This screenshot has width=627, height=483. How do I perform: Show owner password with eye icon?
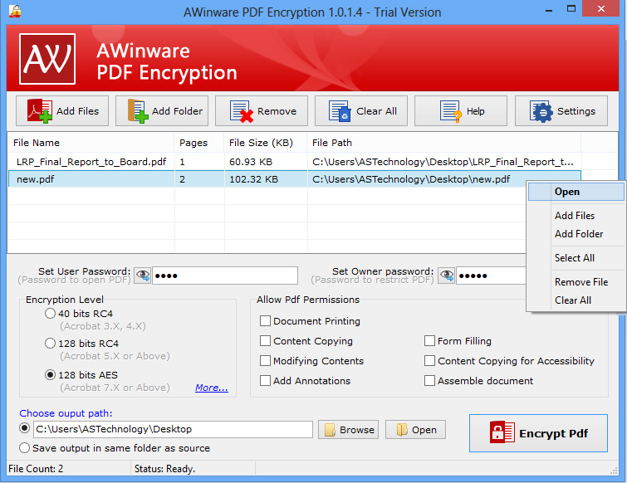[446, 276]
